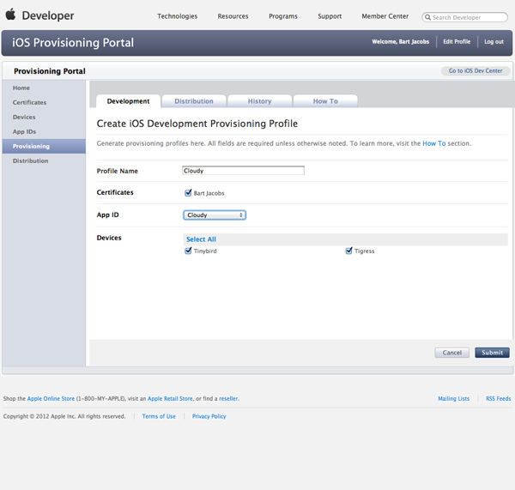The image size is (515, 490).
Task: Open the History tab
Action: coord(260,101)
